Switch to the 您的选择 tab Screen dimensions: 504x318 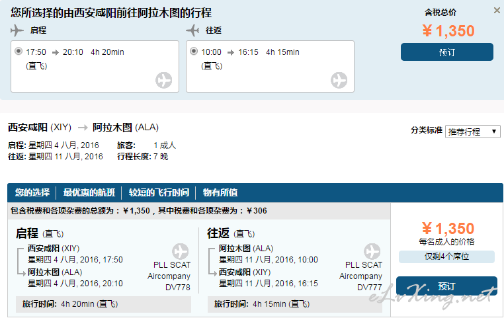(32, 192)
